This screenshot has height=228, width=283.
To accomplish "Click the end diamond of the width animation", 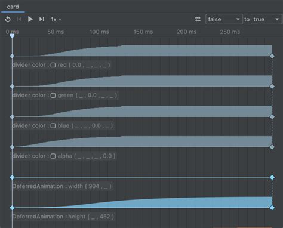I will [272, 177].
